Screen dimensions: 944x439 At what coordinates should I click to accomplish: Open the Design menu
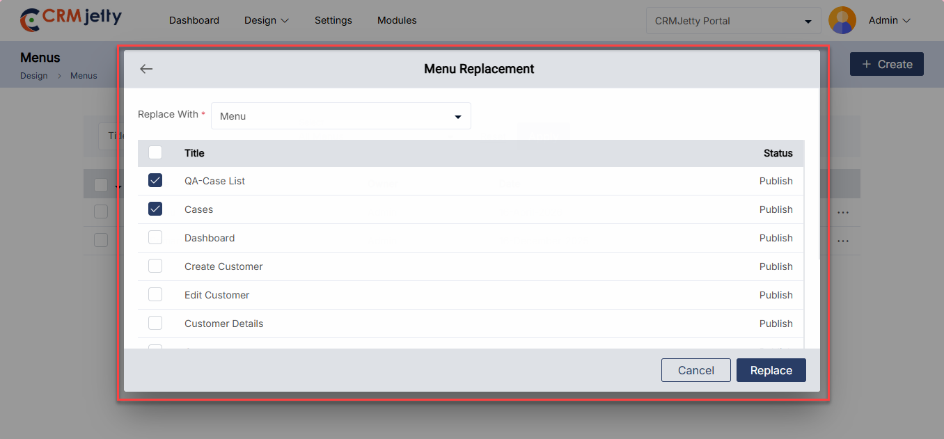[266, 21]
